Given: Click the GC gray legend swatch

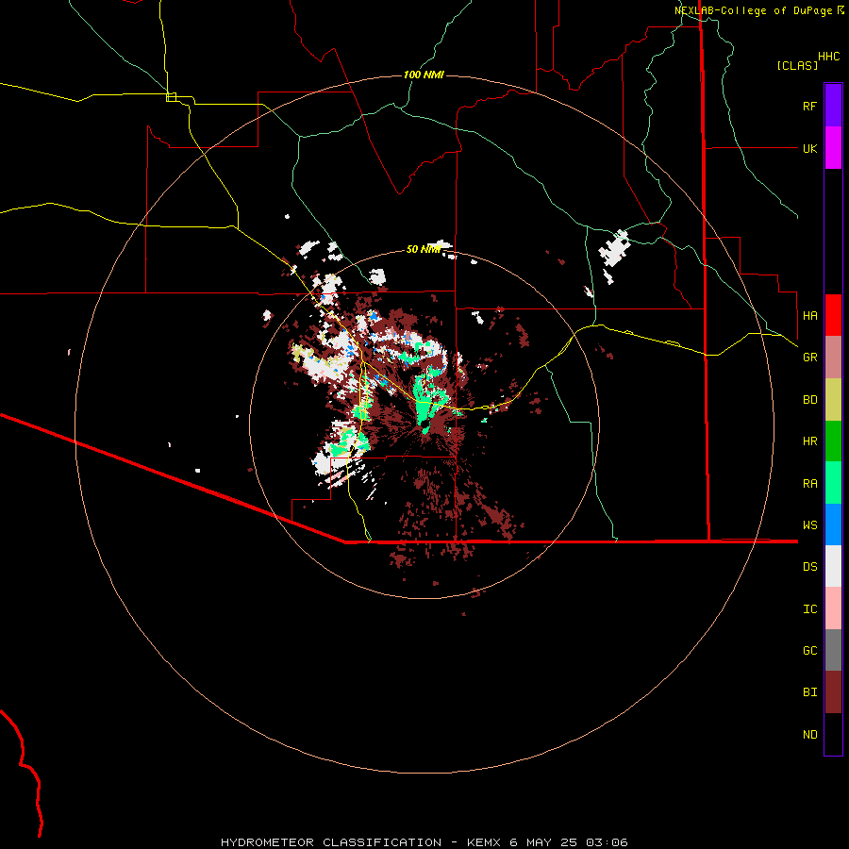Looking at the screenshot, I should click(x=833, y=650).
